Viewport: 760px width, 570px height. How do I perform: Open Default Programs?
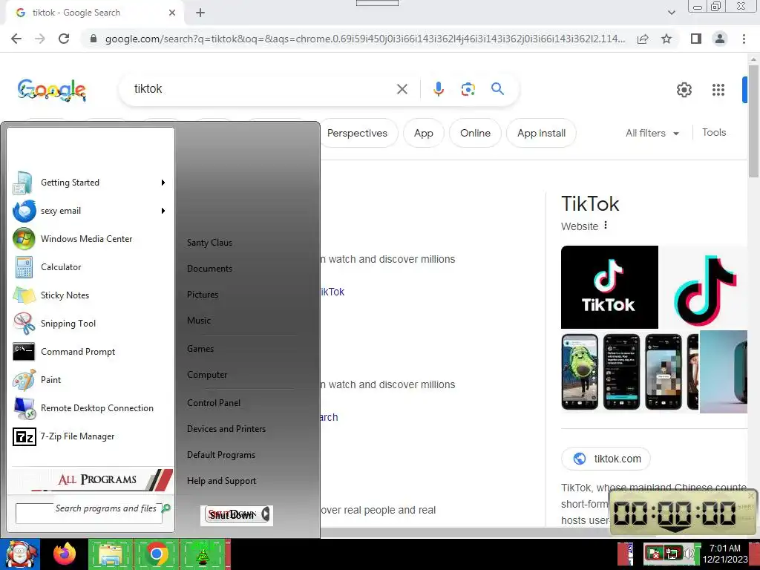[x=221, y=455]
